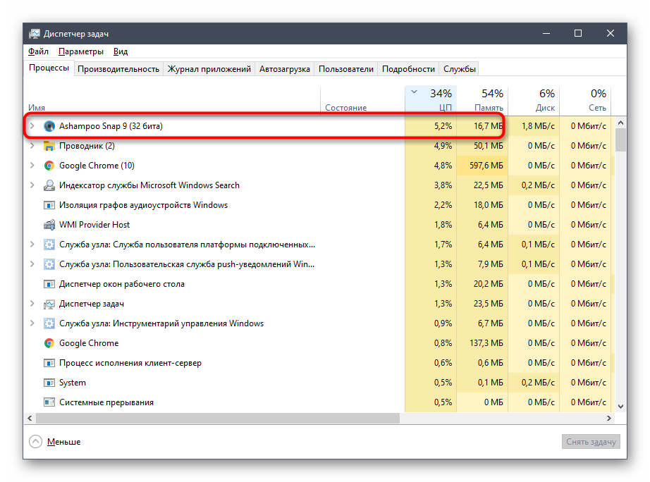Click the Диспетчер задач process row icon
Image resolution: width=650 pixels, height=482 pixels.
(49, 304)
